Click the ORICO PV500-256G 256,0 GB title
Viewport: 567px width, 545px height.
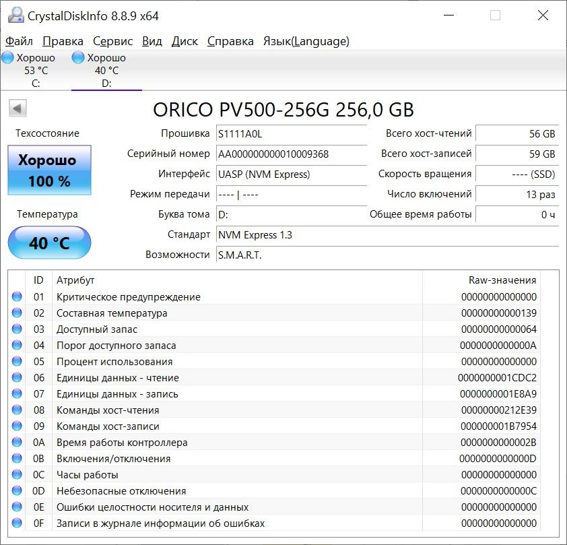[283, 110]
